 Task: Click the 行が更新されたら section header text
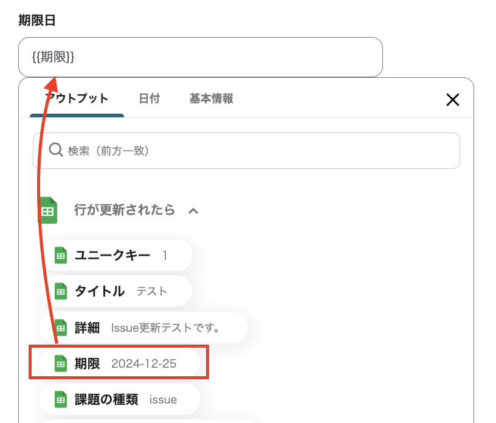tap(120, 211)
